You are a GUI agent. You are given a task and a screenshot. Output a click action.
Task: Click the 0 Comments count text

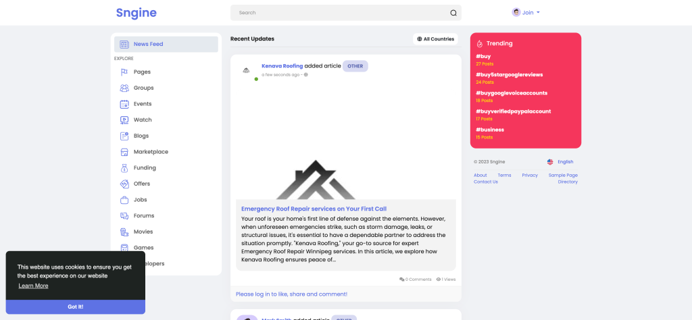coord(418,279)
